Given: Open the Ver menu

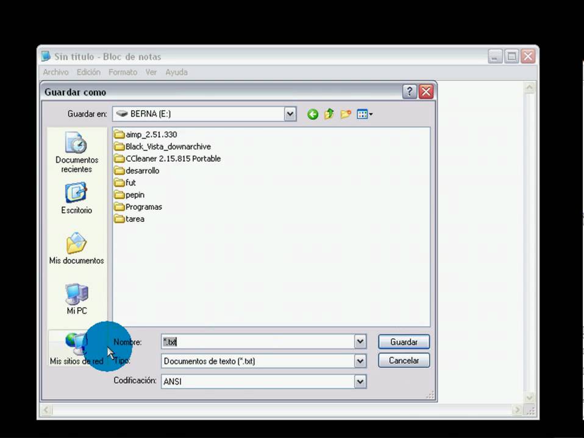Looking at the screenshot, I should 151,72.
